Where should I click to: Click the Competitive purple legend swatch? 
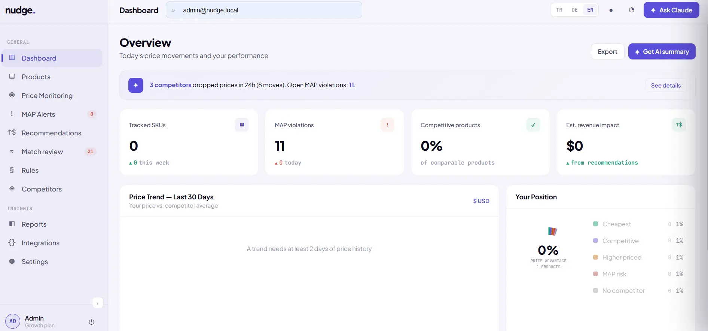pos(595,240)
